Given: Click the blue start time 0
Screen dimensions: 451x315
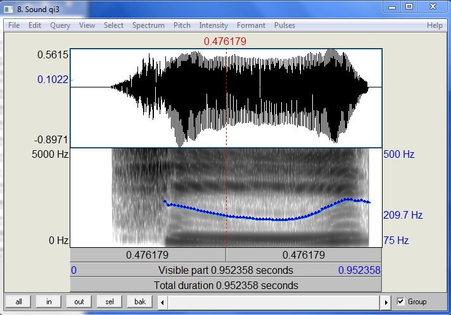Looking at the screenshot, I should [x=73, y=270].
